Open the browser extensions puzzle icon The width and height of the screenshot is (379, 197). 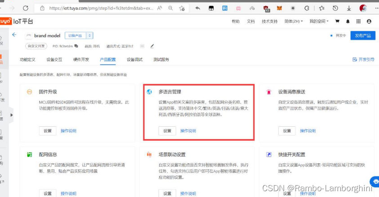pos(307,8)
